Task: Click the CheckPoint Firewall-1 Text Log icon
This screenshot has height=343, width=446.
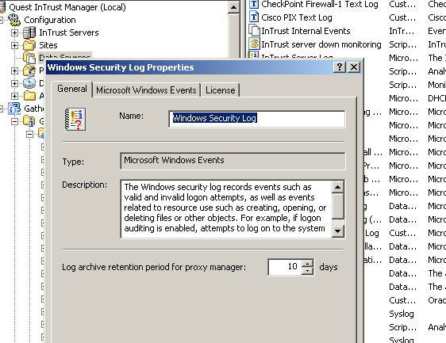Action: 254,4
